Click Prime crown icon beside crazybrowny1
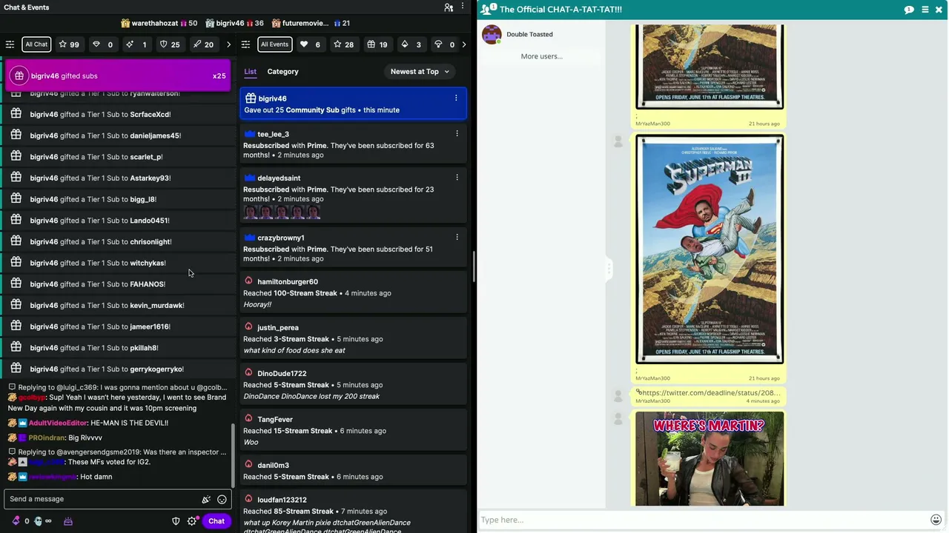This screenshot has height=533, width=949. 249,238
